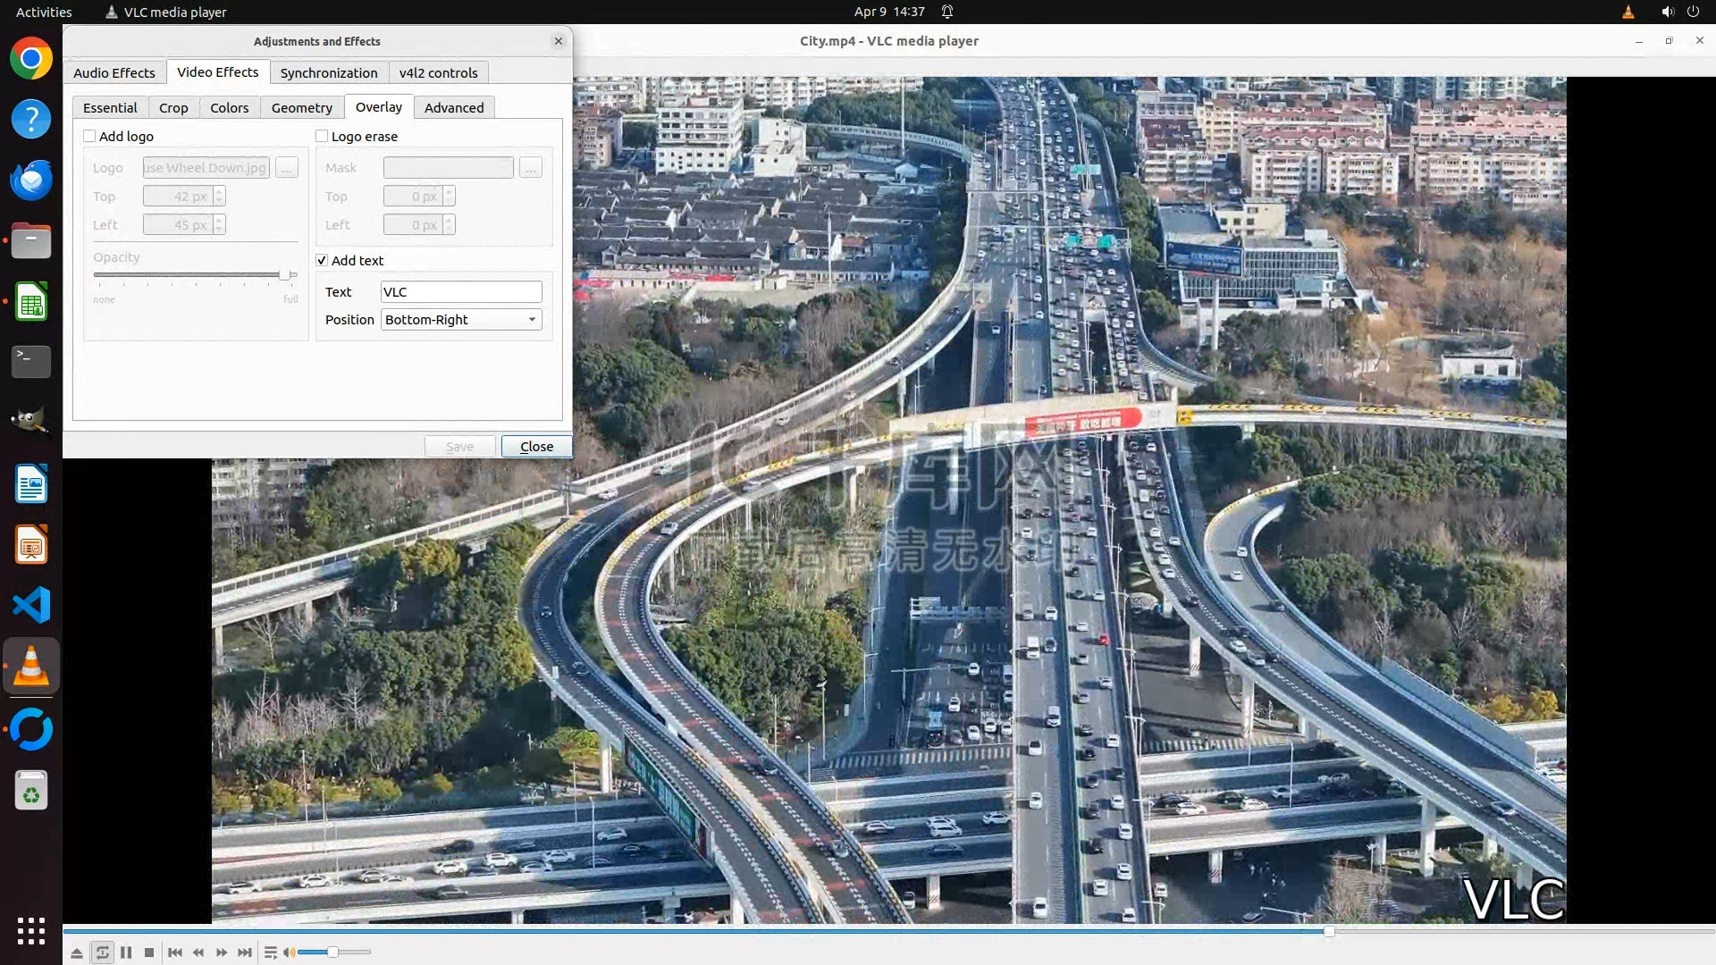Viewport: 1716px width, 965px height.
Task: Click the fast forward button
Action: [222, 952]
